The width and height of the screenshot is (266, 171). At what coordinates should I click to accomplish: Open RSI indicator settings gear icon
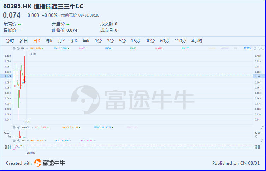pyautogui.click(x=14, y=141)
